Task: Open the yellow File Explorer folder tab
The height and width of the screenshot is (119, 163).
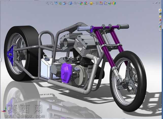Action: [160, 17]
